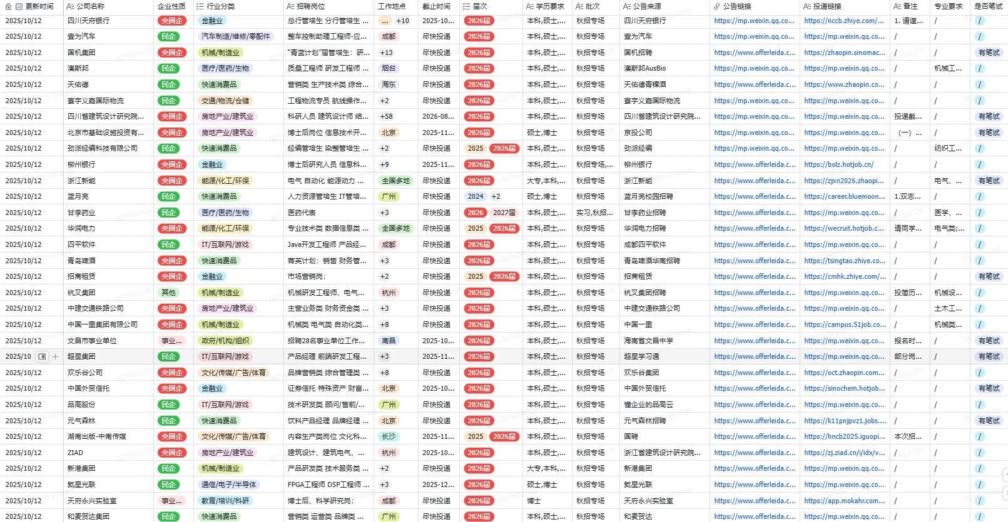The height and width of the screenshot is (522, 1008).
Task: Click the plus icon in the 超星集团 row
Action: (x=56, y=357)
